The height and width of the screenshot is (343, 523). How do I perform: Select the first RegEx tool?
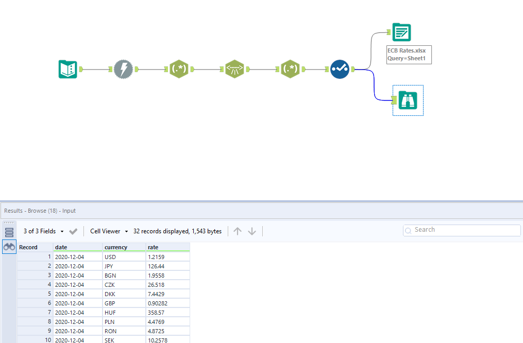[179, 68]
